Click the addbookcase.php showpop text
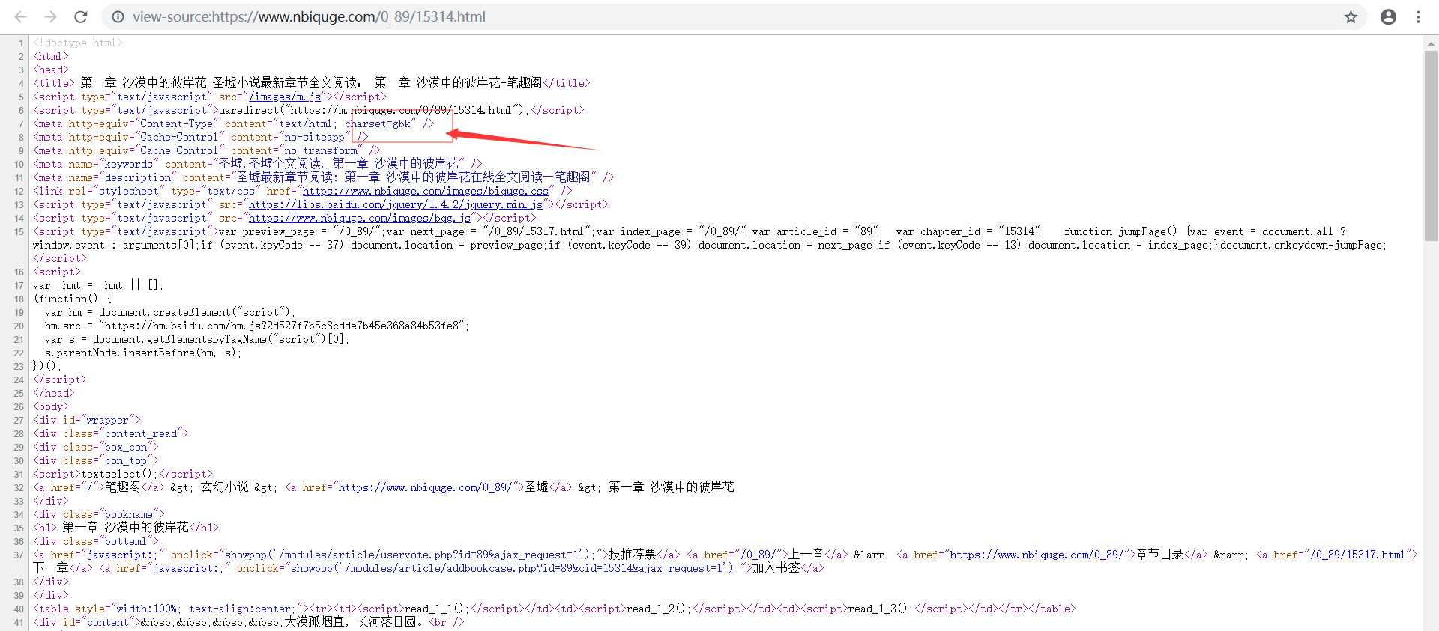1439x631 pixels. point(513,568)
